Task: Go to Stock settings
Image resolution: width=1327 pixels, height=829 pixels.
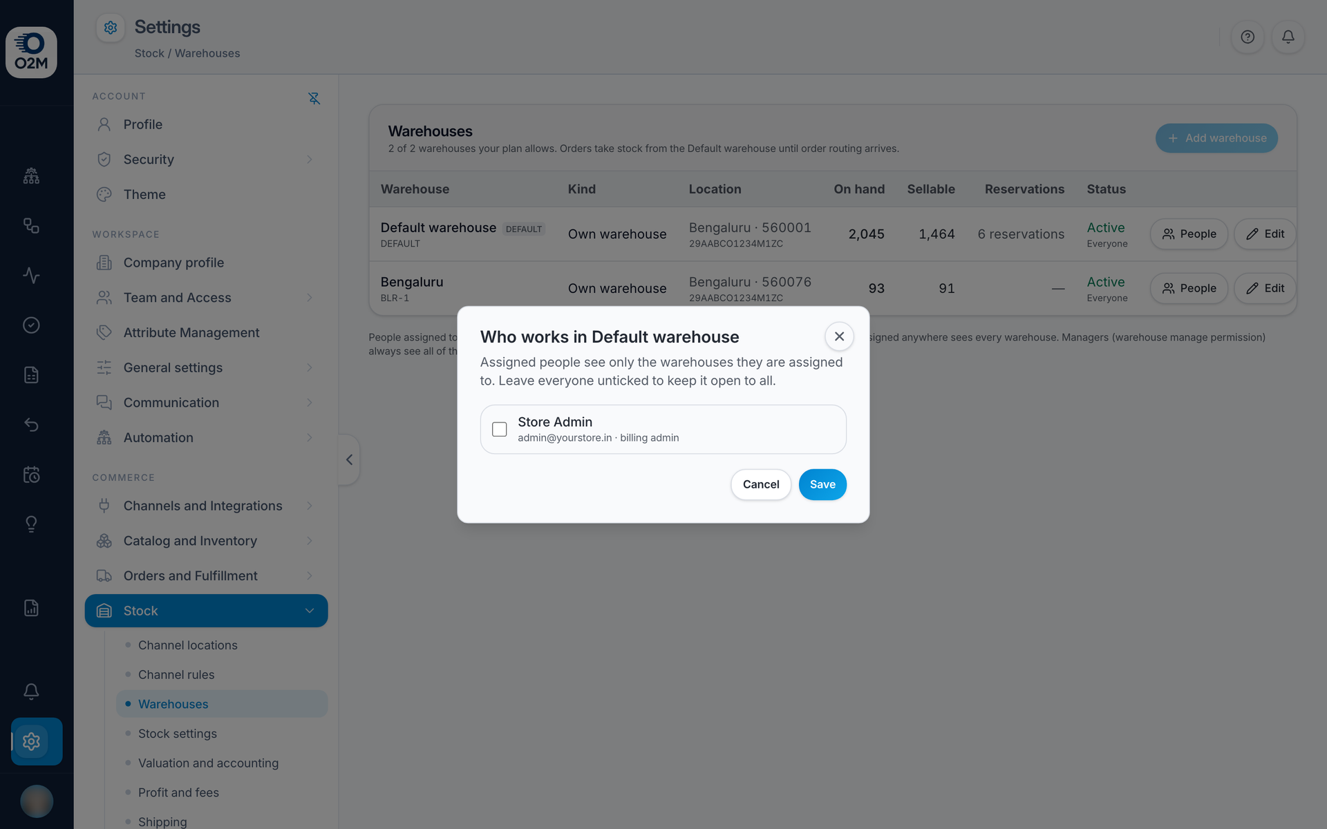Action: click(x=221, y=734)
